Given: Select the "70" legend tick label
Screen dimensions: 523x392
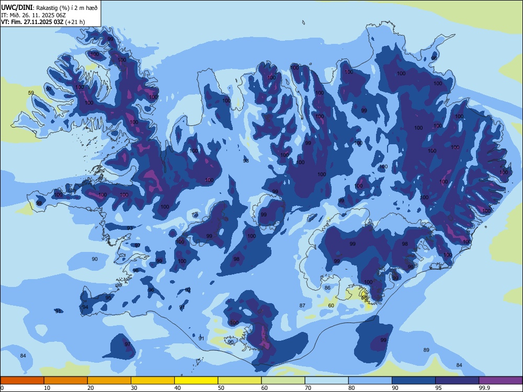Looking at the screenshot, I should tap(308, 388).
